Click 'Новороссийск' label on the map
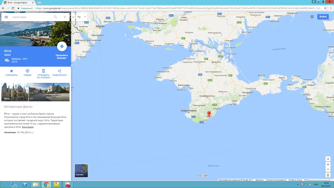 click(x=323, y=107)
